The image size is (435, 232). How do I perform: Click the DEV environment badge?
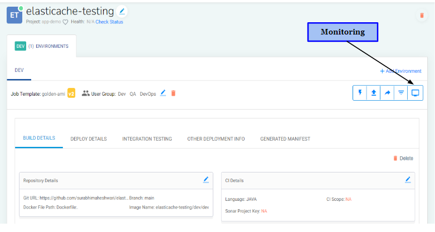[20, 46]
